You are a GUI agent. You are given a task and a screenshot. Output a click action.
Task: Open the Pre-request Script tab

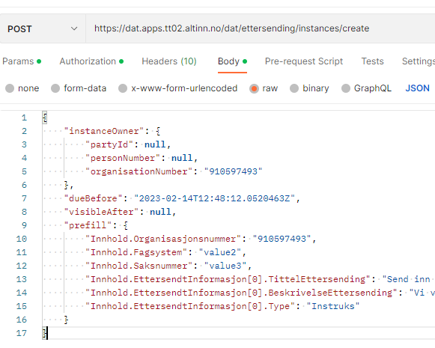304,61
